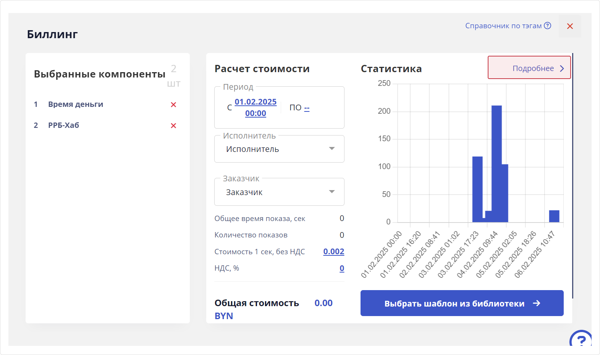The width and height of the screenshot is (600, 355).
Task: Edit the cost per second value 0.002
Action: 333,252
